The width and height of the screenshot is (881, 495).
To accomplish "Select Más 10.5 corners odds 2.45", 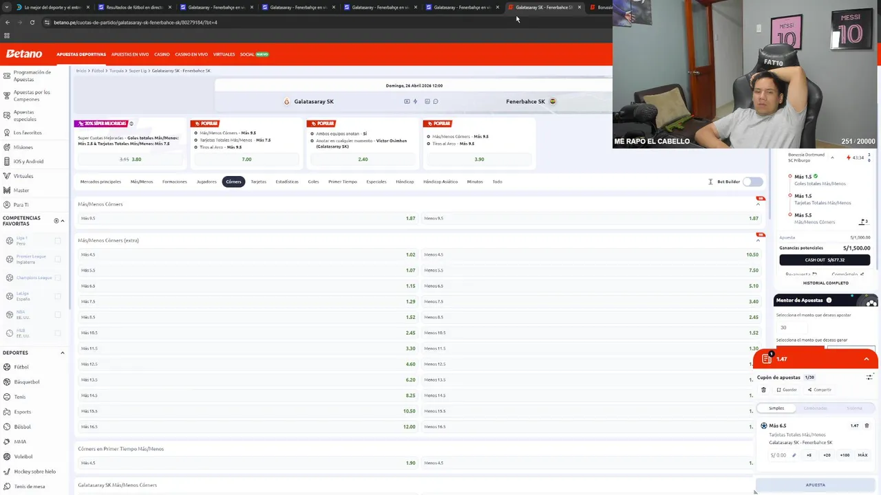I will [248, 333].
